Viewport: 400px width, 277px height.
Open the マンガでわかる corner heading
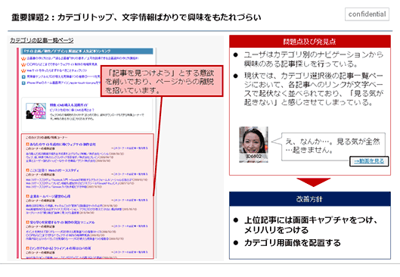(60, 248)
